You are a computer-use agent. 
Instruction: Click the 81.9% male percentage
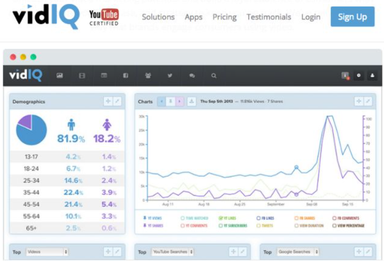71,139
